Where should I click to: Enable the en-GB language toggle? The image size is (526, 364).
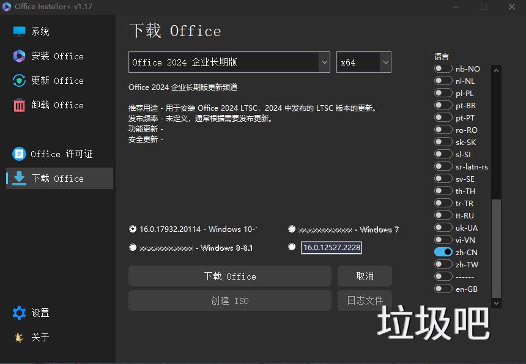pos(442,288)
